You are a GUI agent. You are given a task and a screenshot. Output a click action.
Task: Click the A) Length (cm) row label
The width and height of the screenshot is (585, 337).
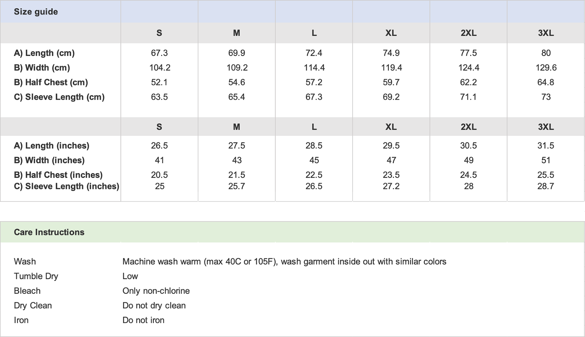[x=44, y=53]
